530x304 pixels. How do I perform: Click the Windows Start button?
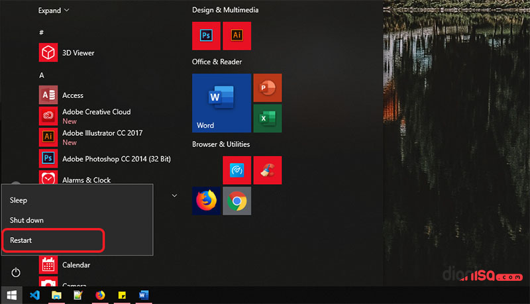coord(11,295)
